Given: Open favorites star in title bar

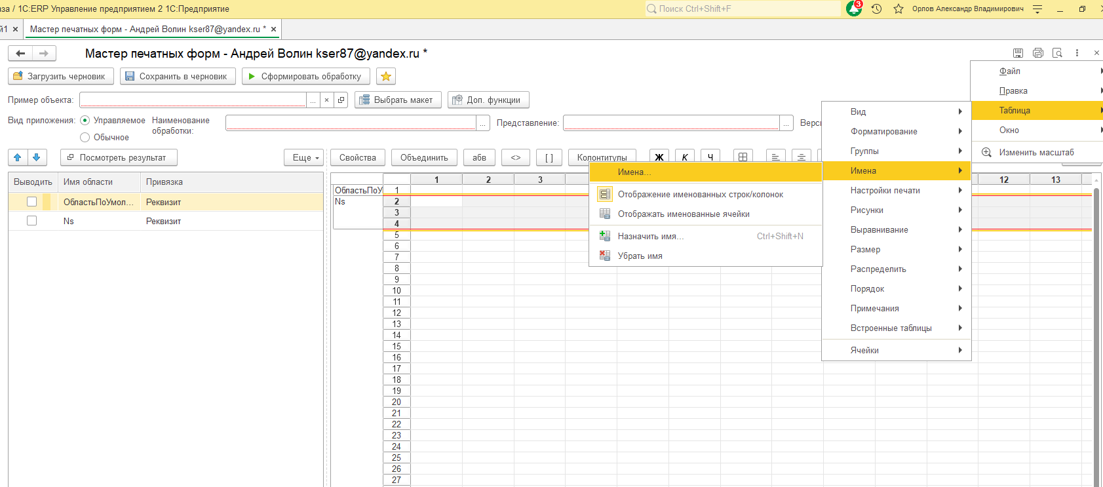Looking at the screenshot, I should point(899,9).
